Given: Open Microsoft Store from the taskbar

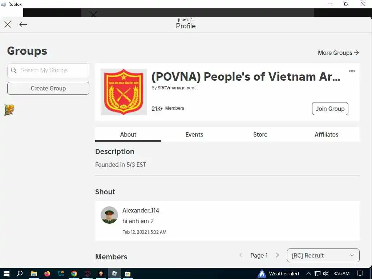Looking at the screenshot, I should [128, 274].
